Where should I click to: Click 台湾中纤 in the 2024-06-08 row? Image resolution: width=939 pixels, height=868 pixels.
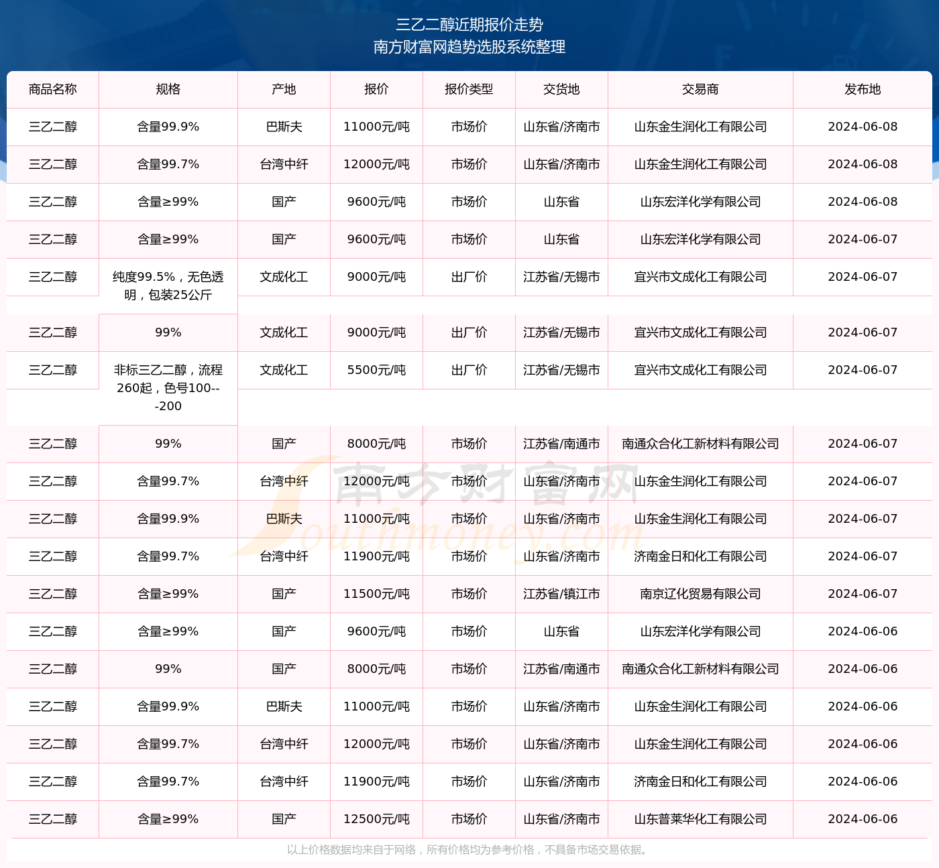click(284, 164)
